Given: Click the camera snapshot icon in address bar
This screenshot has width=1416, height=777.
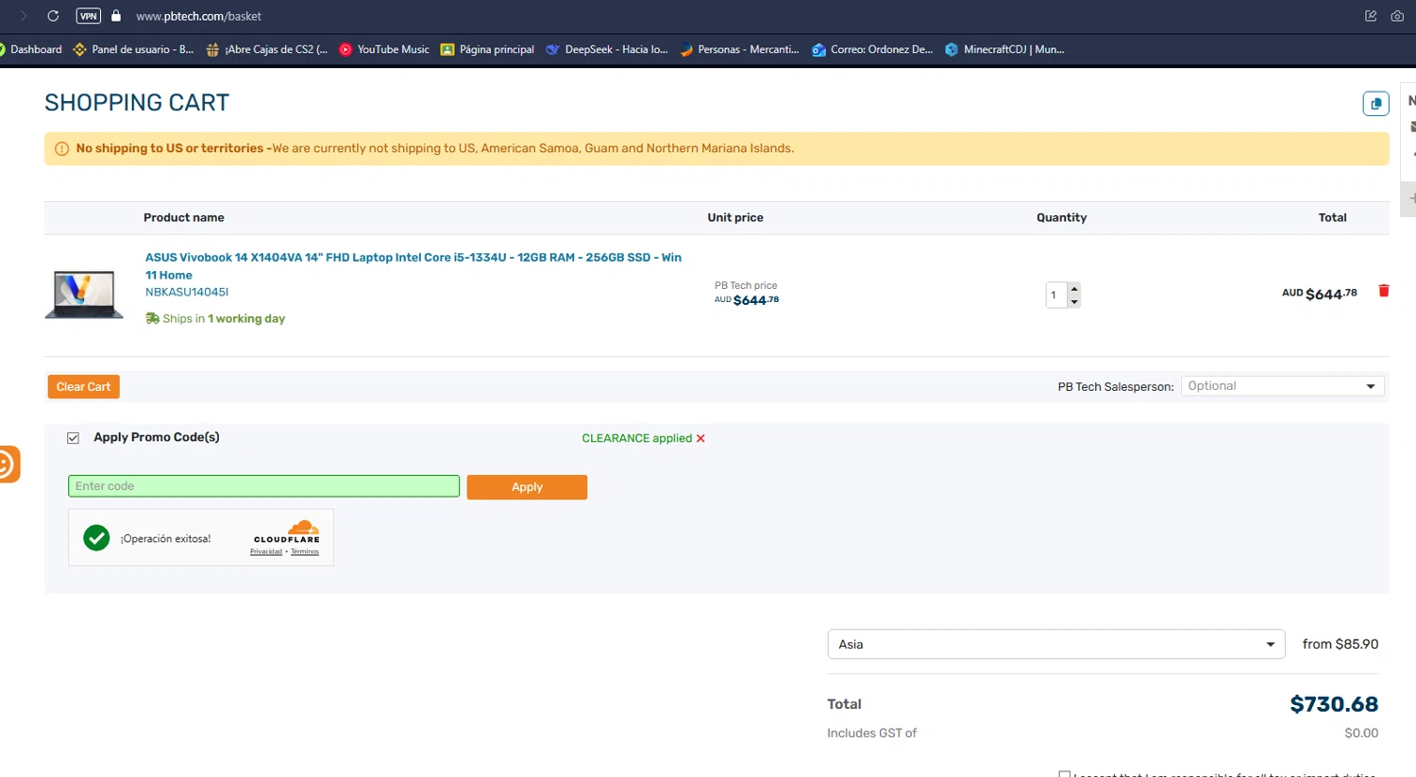Looking at the screenshot, I should 1397,16.
